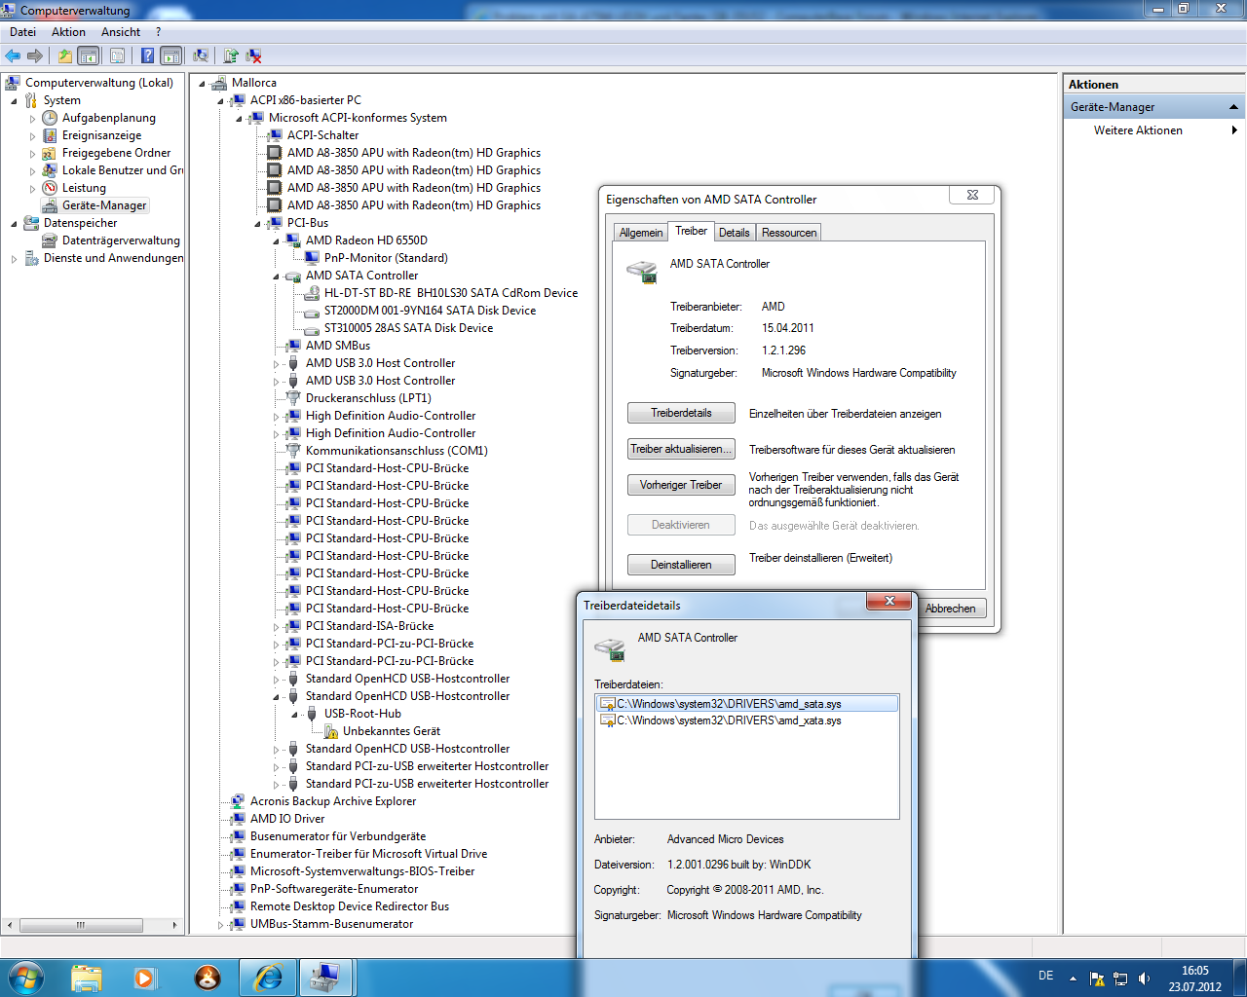The image size is (1247, 997).
Task: Click the blue Back arrow in toolbar
Action: click(x=13, y=55)
